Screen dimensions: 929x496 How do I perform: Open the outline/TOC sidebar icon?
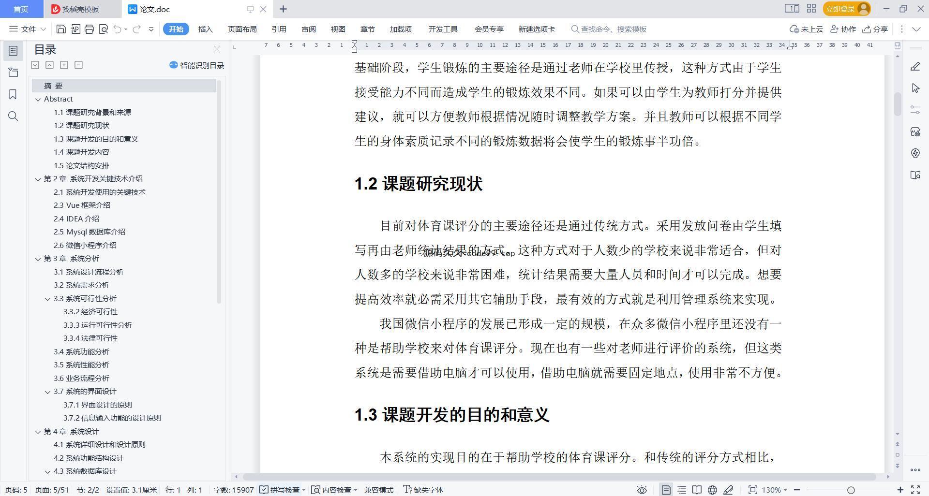13,51
